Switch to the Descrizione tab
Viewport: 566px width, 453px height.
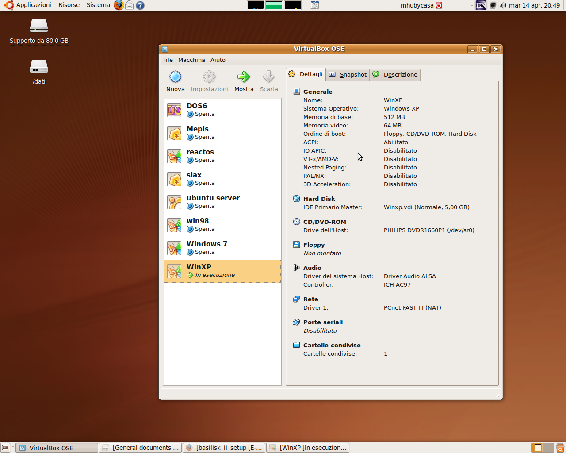[395, 75]
